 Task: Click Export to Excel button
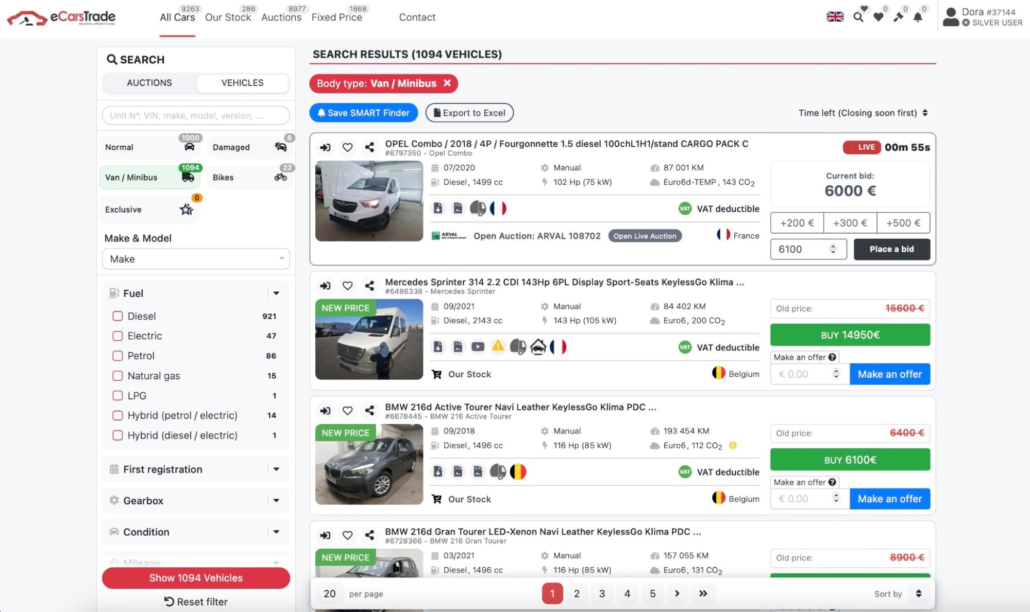[x=469, y=113]
